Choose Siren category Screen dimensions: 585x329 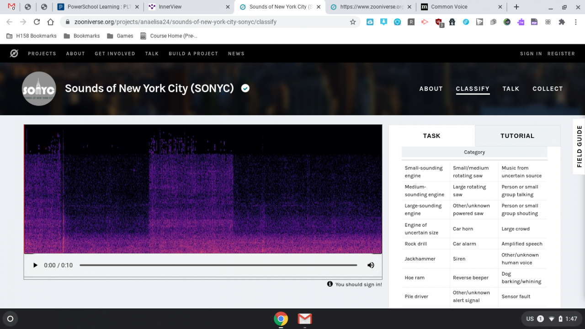(474, 259)
